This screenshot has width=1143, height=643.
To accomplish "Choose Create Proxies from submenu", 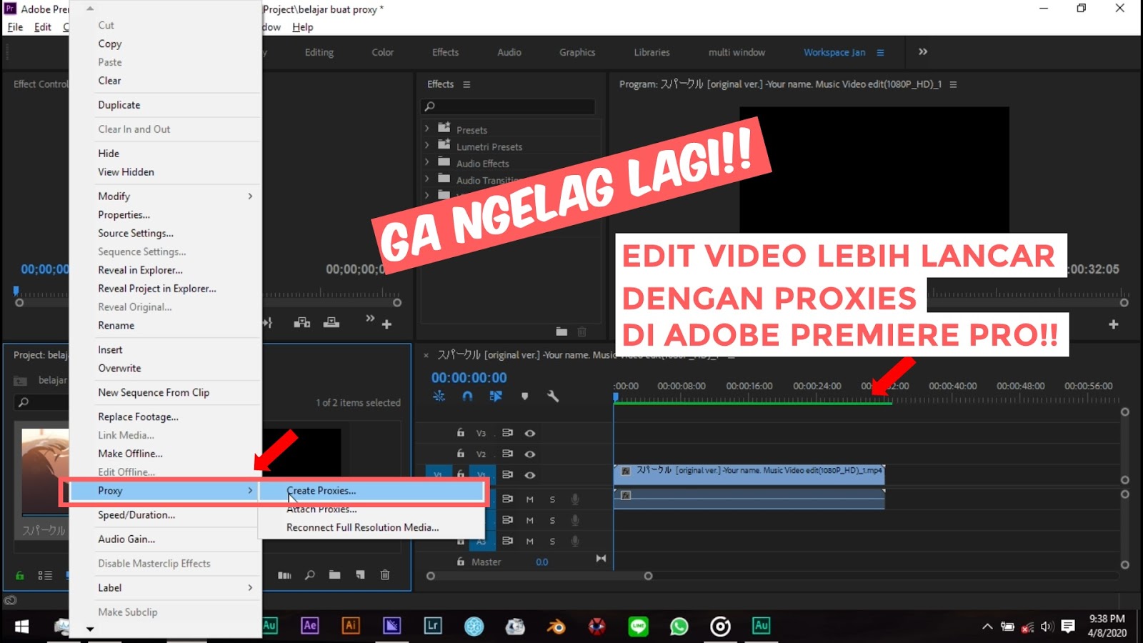I will [371, 491].
